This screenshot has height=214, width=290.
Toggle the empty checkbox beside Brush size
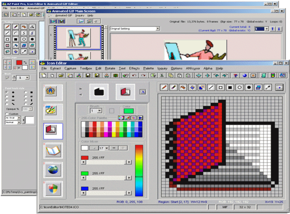click(x=112, y=111)
